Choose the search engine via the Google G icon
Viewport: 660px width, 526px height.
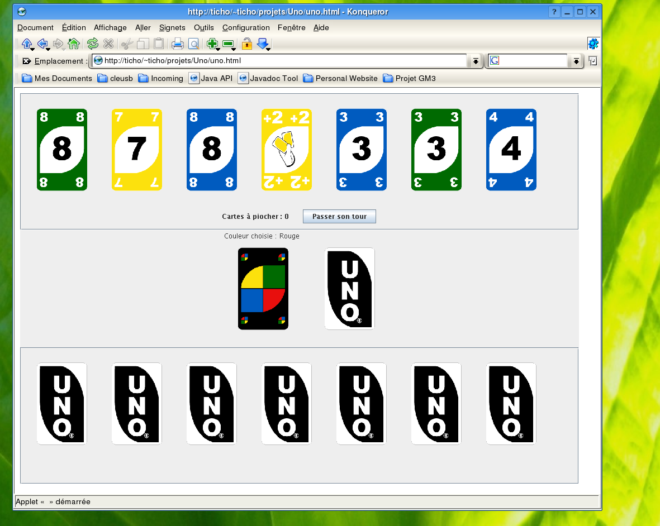[495, 60]
